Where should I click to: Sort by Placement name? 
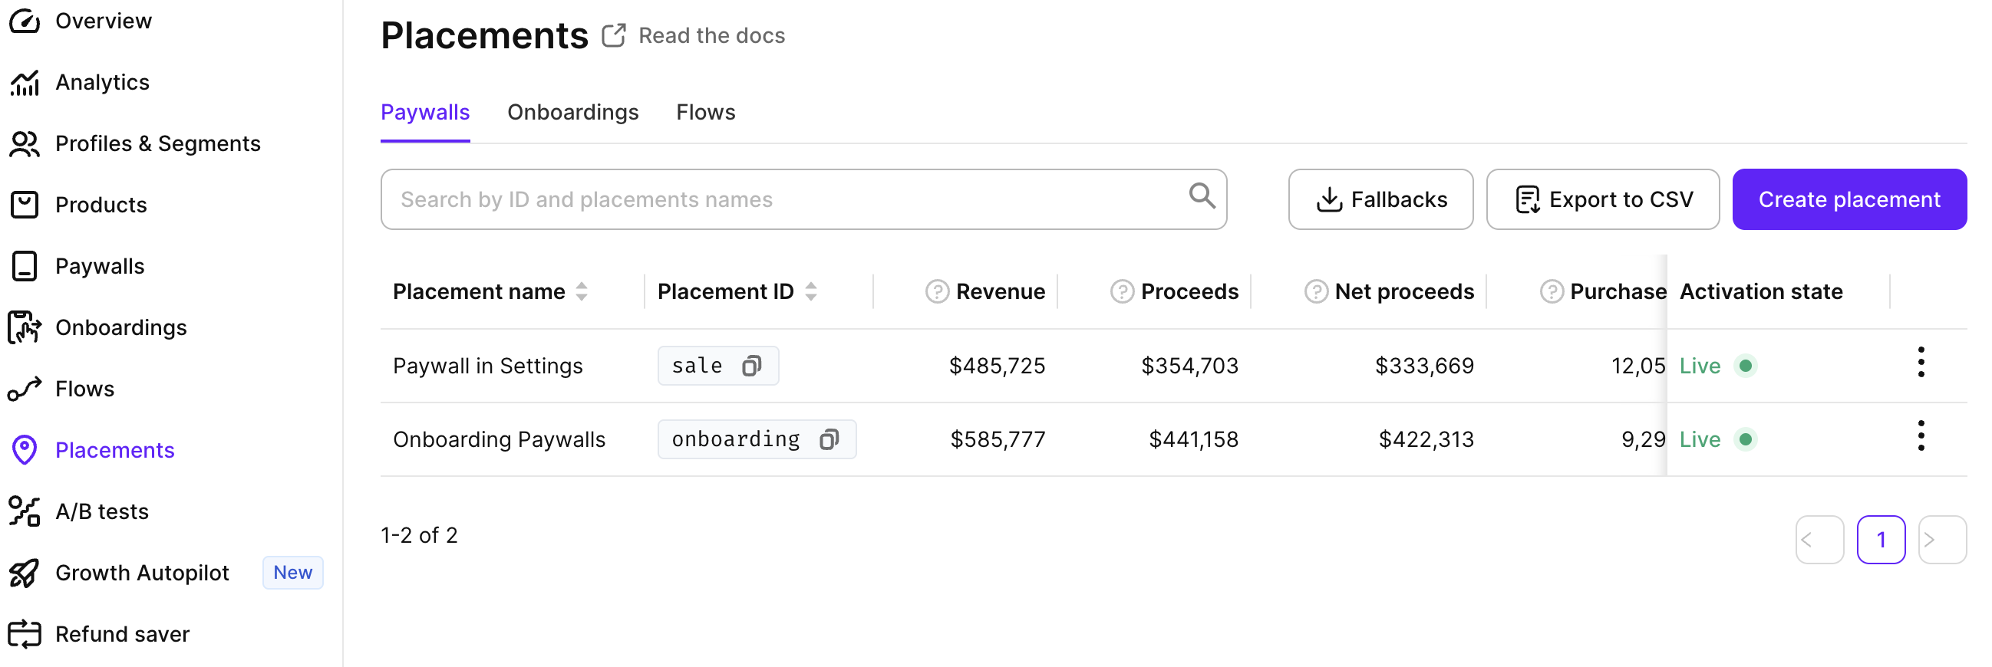tap(582, 291)
